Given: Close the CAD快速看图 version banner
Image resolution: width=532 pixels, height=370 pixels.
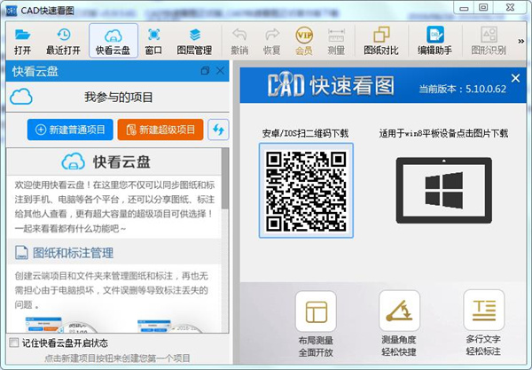Looking at the screenshot, I should click(x=515, y=78).
